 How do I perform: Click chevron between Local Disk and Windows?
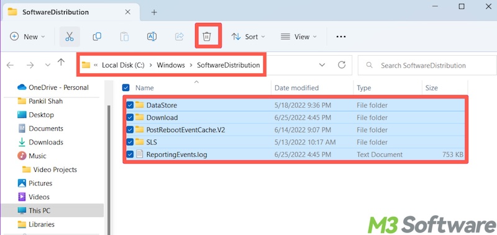[150, 65]
